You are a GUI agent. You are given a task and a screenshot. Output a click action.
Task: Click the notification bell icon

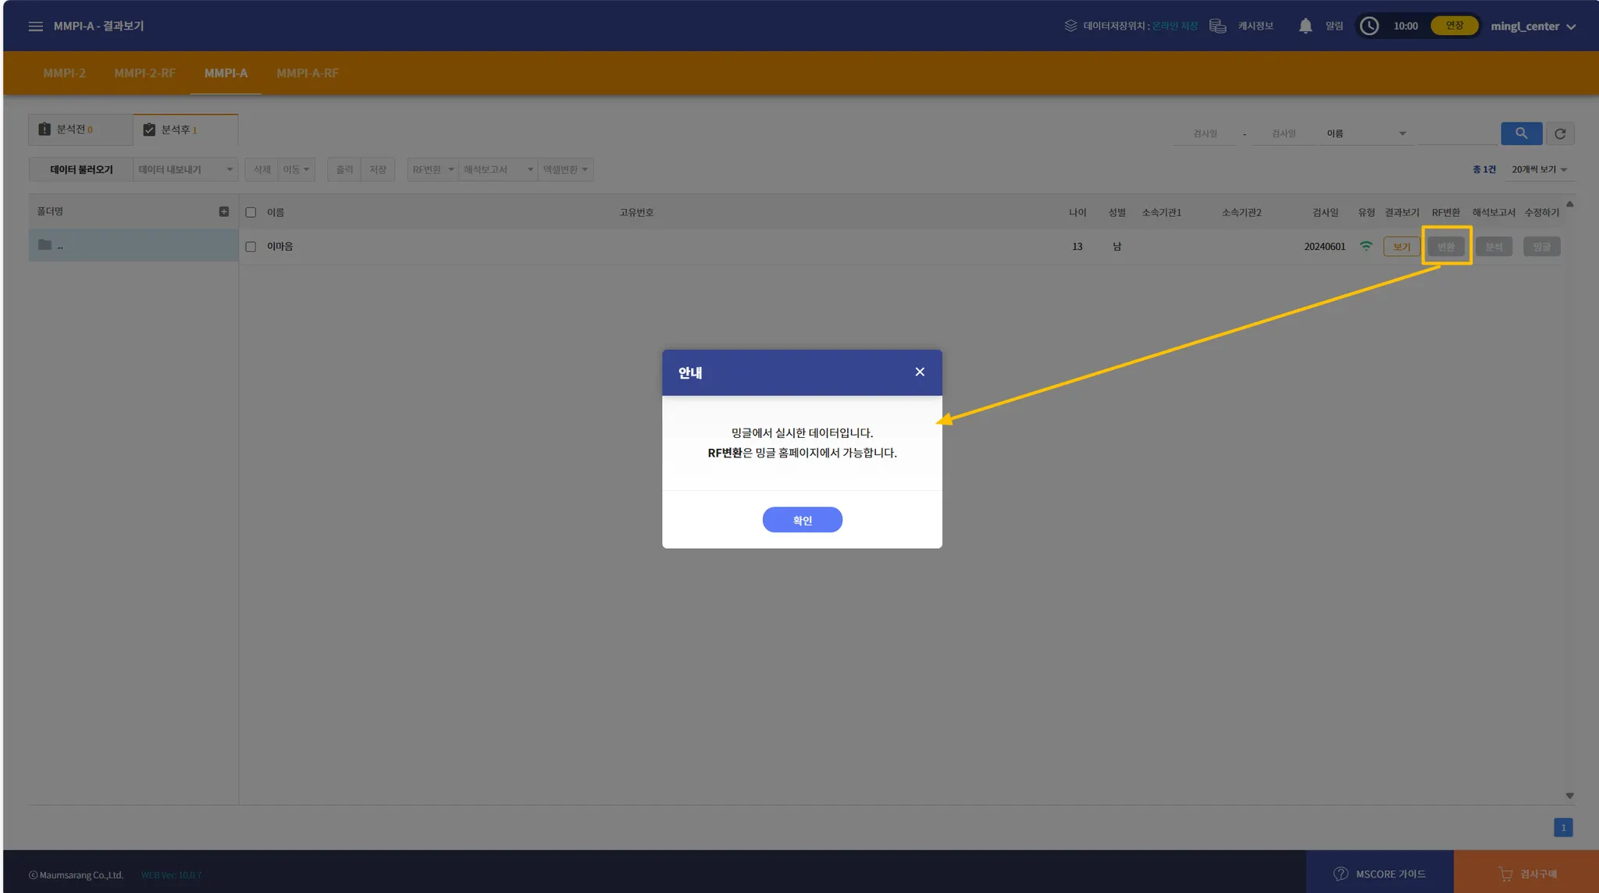(1305, 27)
